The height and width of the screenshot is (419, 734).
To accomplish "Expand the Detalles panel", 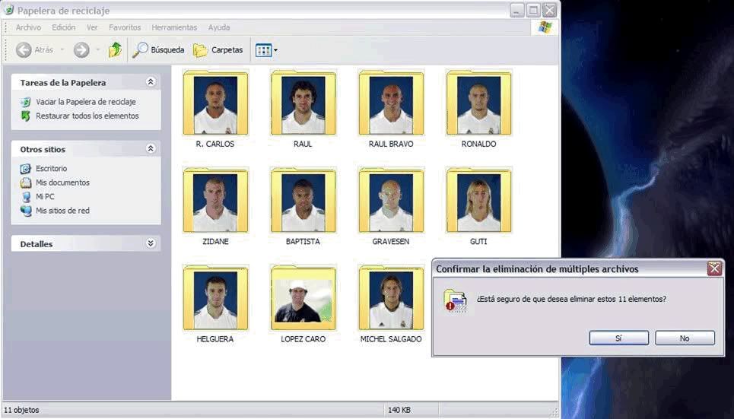I will (151, 243).
